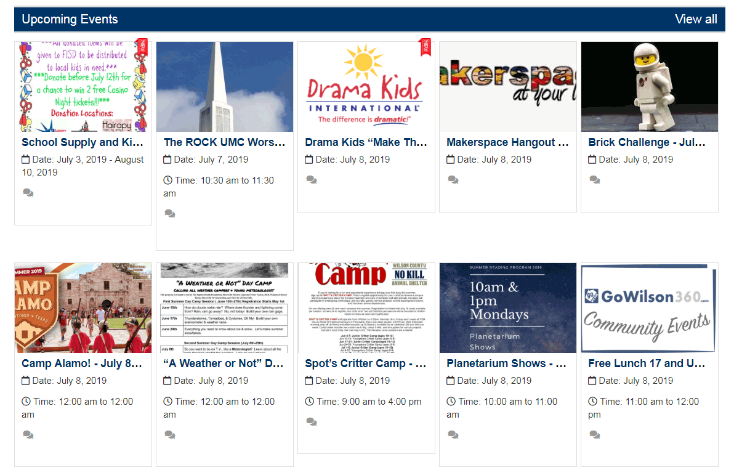The image size is (734, 470).
Task: Open School Supply and Ki... event title
Action: [83, 142]
